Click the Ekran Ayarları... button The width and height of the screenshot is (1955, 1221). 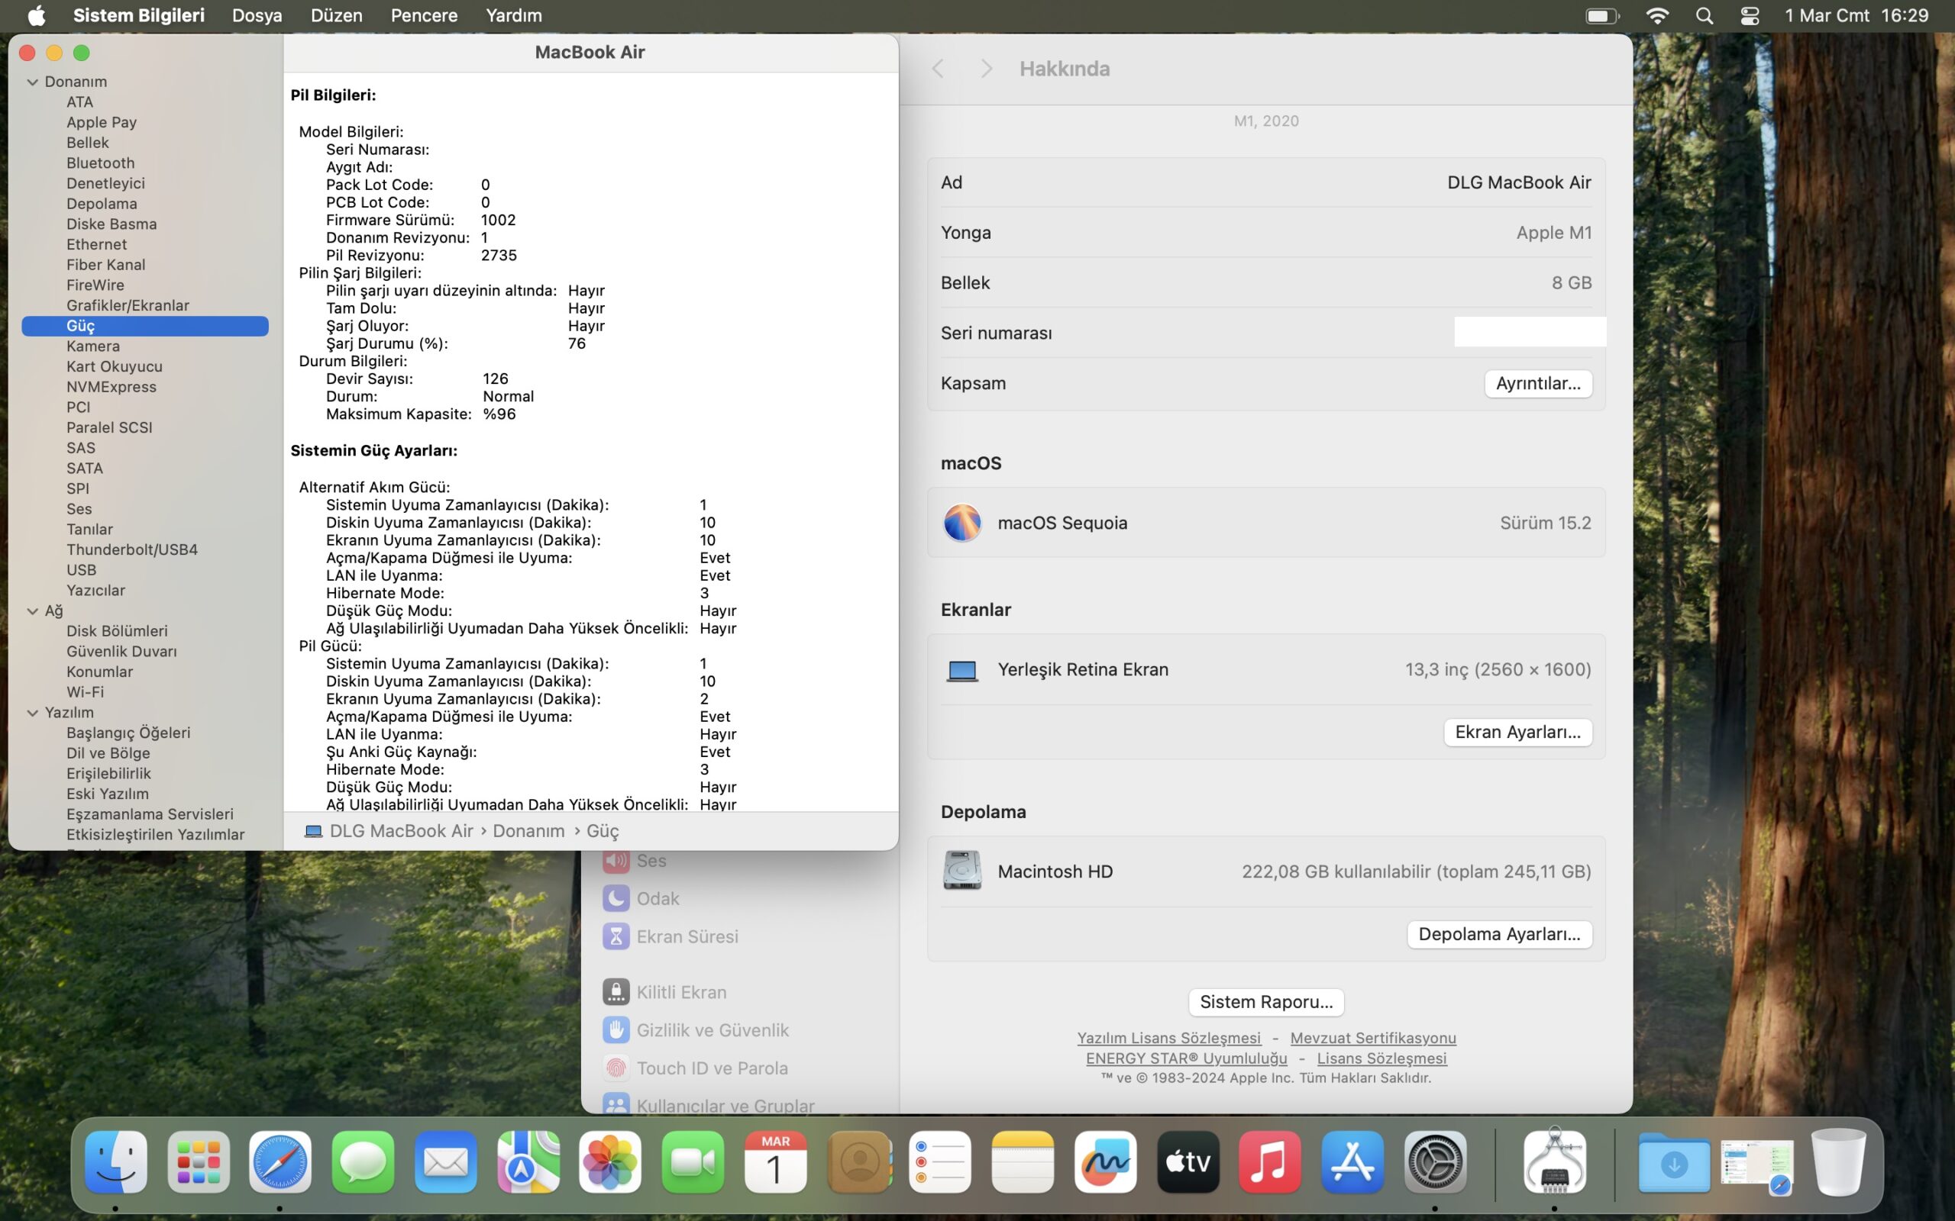point(1518,733)
